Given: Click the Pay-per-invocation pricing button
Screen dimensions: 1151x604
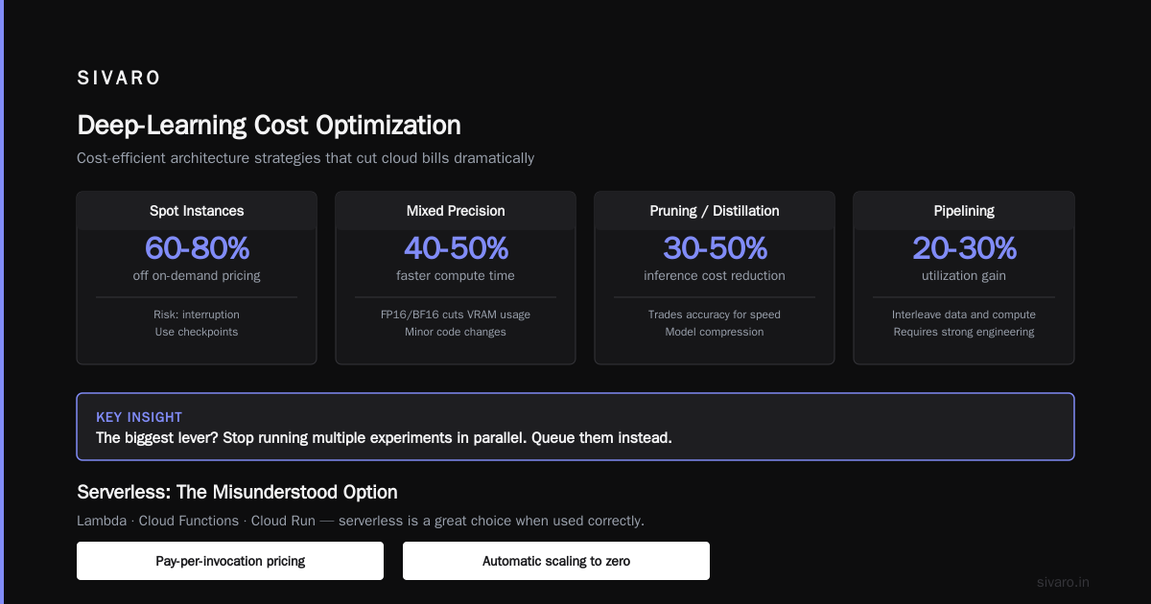Looking at the screenshot, I should point(230,561).
